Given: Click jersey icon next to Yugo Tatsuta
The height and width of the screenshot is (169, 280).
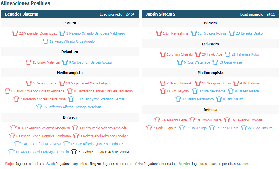Looking at the screenshot, I should (x=244, y=128).
